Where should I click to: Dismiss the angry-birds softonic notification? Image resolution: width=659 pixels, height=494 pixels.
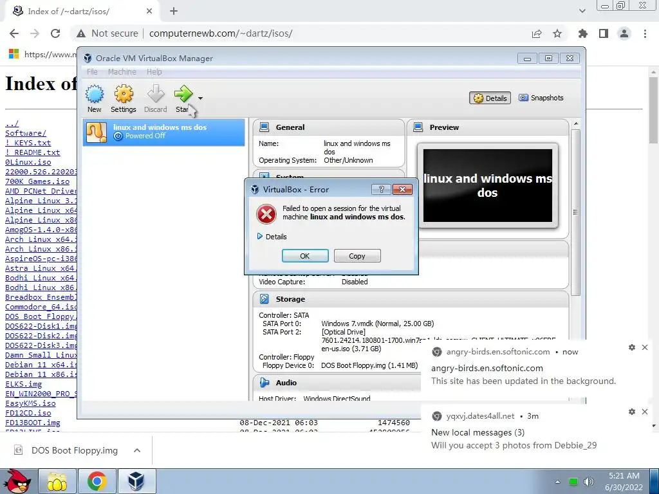pos(645,347)
